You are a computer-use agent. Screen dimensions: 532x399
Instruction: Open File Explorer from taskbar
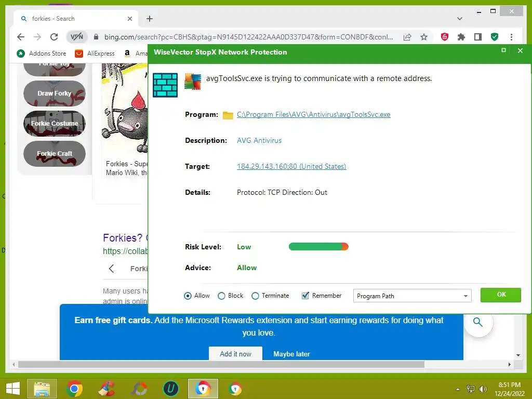tap(42, 389)
